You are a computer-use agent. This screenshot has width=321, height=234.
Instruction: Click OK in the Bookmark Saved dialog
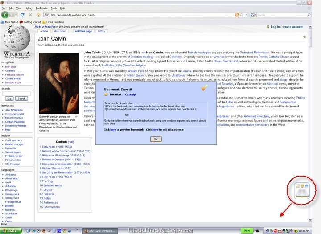click(156, 139)
